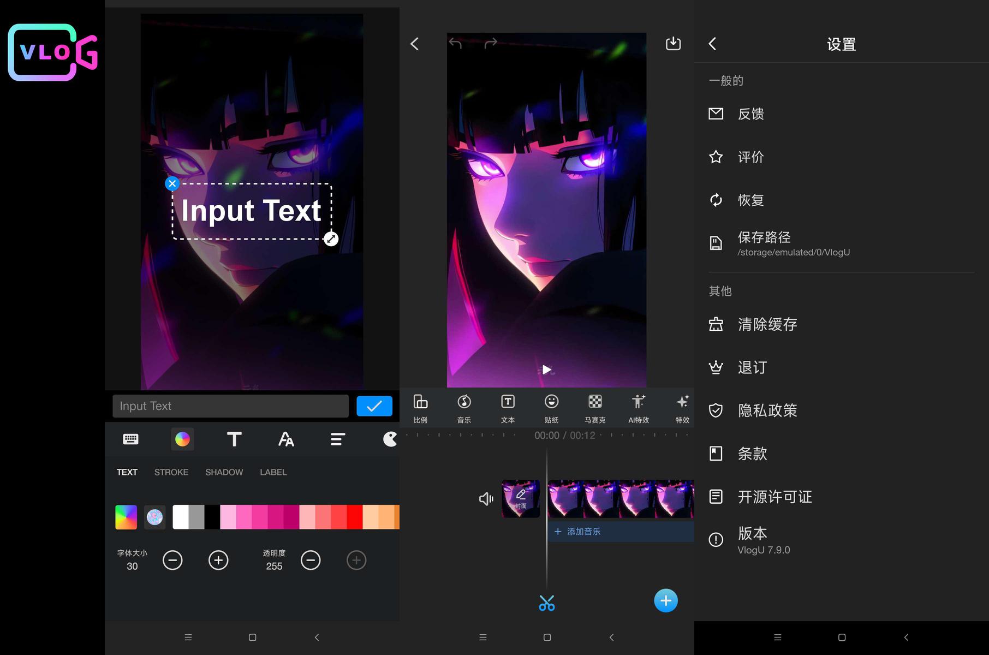Screen dimensions: 989x655
Task: Increase transparency with greyed plus button
Action: pyautogui.click(x=356, y=560)
